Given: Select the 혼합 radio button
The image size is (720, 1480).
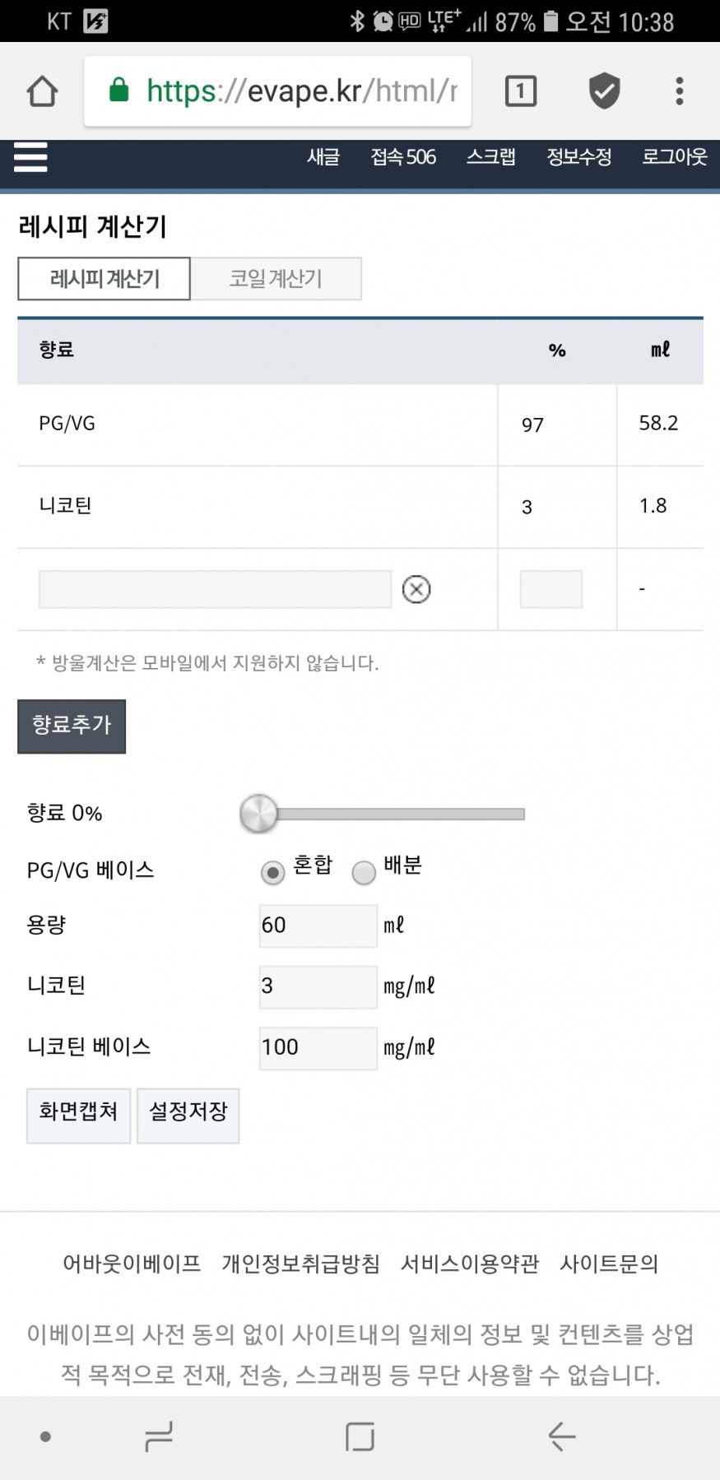Looking at the screenshot, I should tap(272, 872).
